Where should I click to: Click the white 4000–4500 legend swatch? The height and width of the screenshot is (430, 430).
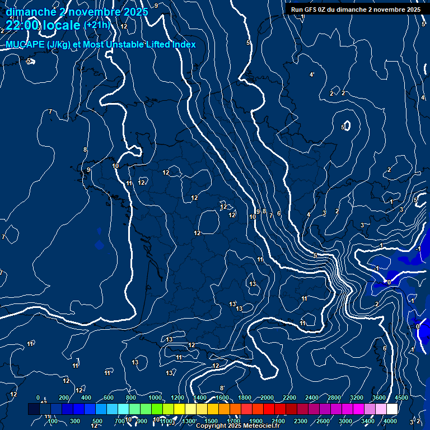(392, 409)
